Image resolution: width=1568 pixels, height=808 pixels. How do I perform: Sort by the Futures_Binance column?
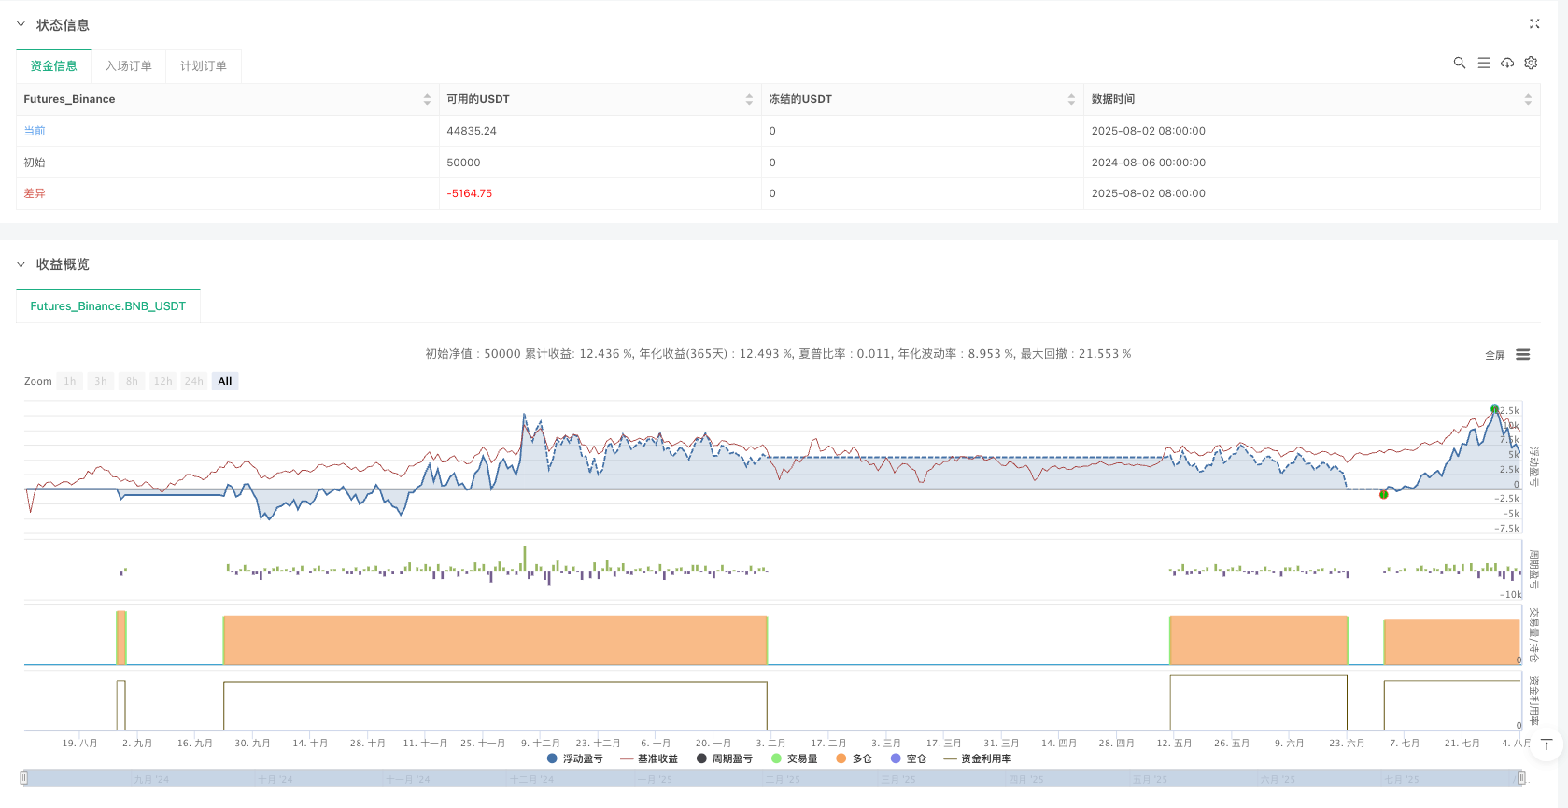(x=427, y=99)
